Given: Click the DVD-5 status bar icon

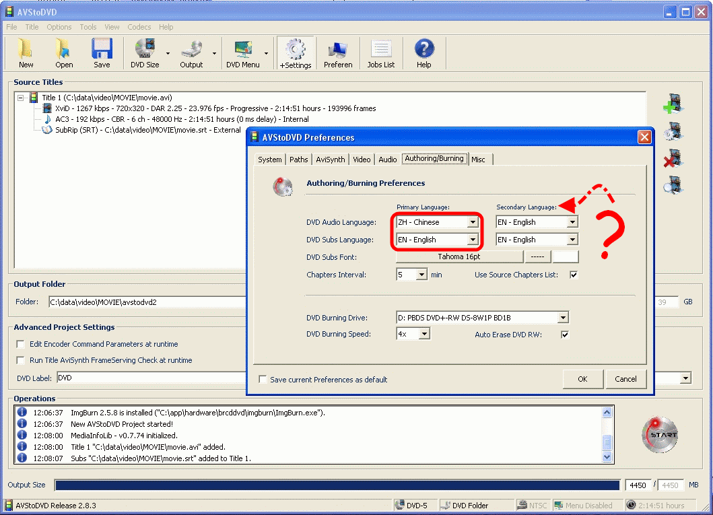Looking at the screenshot, I should click(x=400, y=505).
